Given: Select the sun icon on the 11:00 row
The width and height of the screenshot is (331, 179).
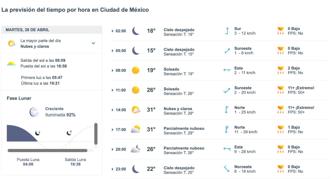Looking at the screenshot, I should (x=135, y=90).
